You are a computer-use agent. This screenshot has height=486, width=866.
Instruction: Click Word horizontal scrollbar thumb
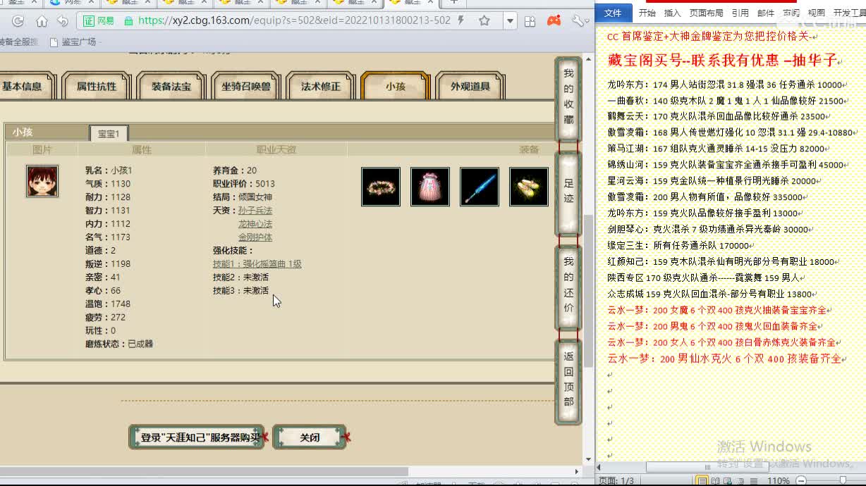coord(707,466)
